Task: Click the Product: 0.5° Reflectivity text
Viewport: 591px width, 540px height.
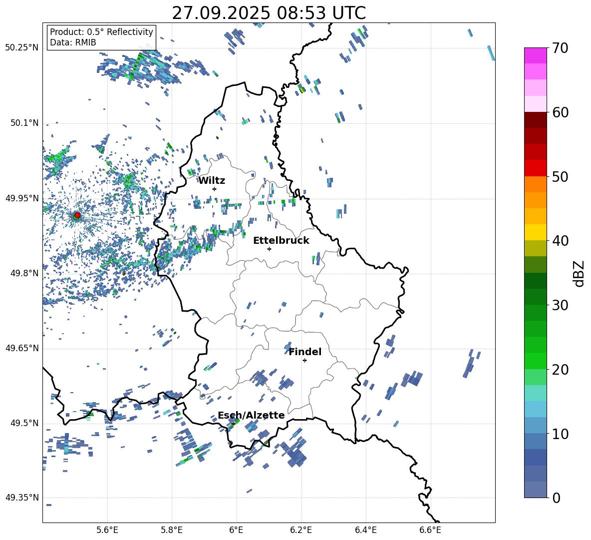Action: 101,32
